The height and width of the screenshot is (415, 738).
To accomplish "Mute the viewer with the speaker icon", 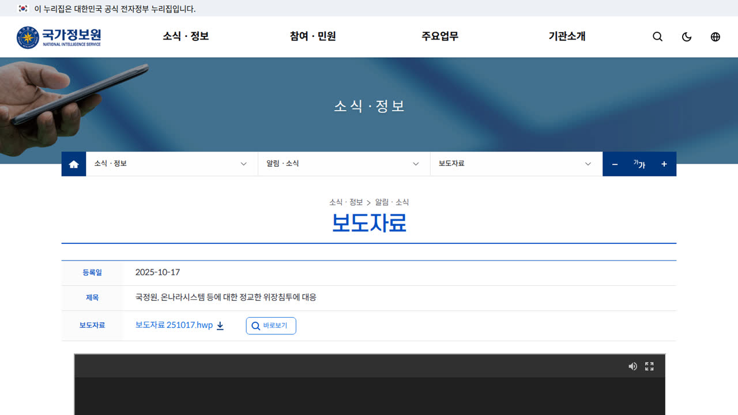I will tap(632, 366).
